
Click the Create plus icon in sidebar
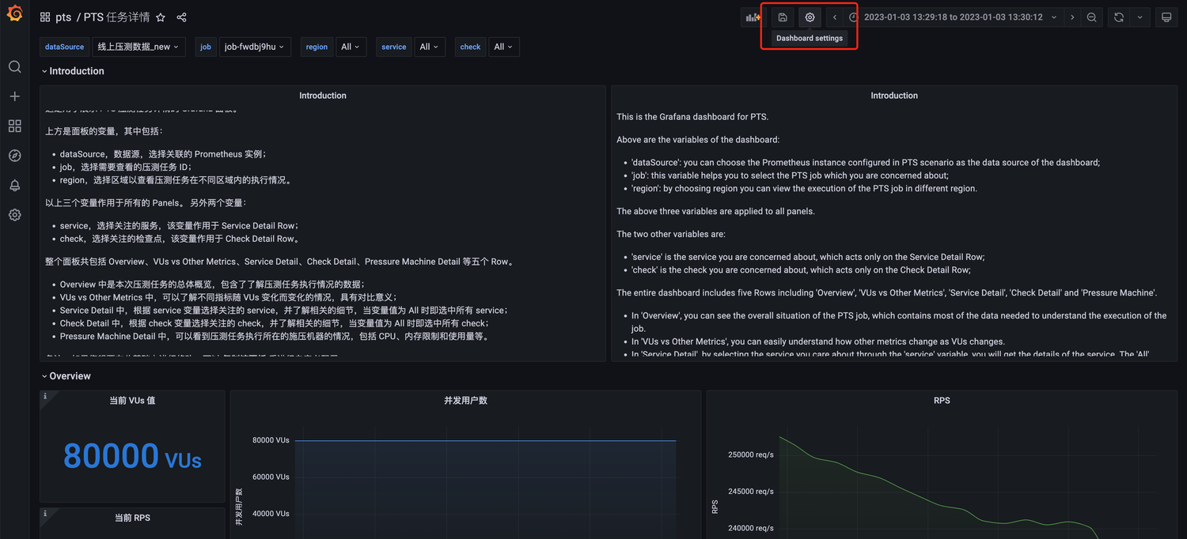(14, 96)
